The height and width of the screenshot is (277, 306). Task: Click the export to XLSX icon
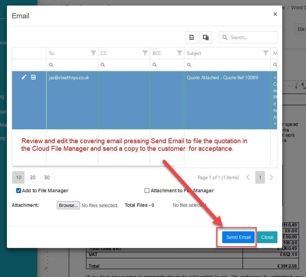tap(191, 37)
